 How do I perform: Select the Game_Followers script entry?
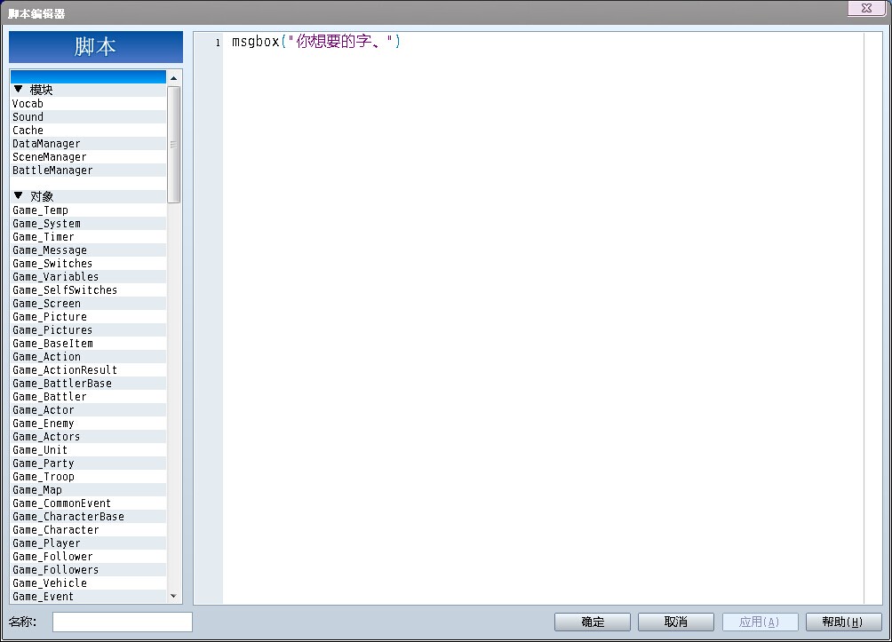click(88, 570)
